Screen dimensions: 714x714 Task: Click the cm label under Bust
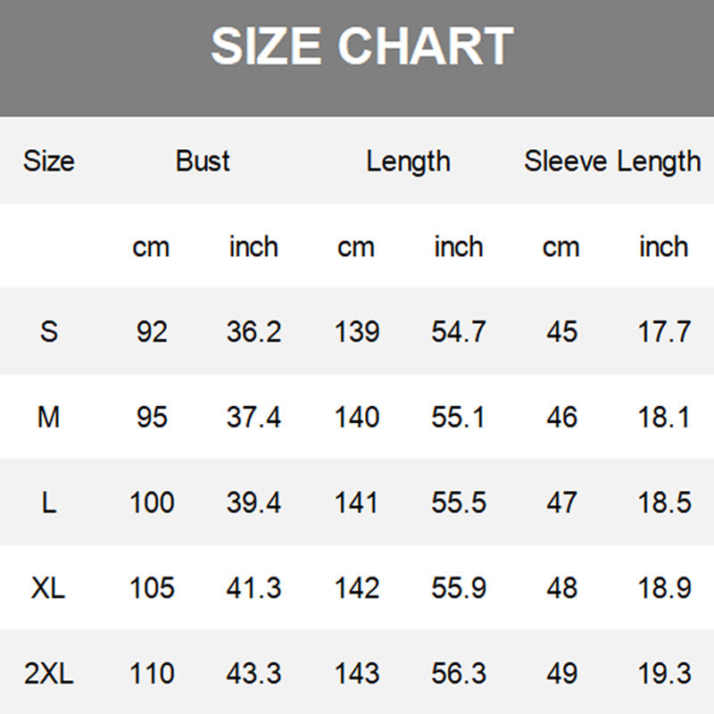pyautogui.click(x=151, y=247)
